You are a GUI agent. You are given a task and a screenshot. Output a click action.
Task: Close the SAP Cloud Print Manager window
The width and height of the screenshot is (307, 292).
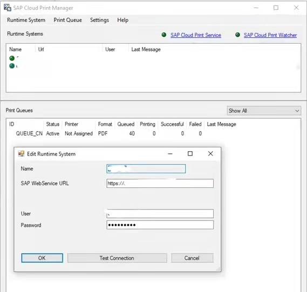tap(296, 8)
